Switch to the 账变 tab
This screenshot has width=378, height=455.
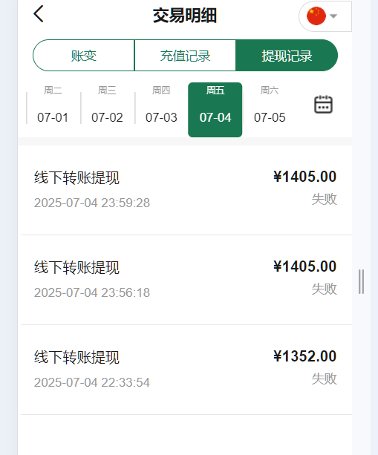click(84, 56)
